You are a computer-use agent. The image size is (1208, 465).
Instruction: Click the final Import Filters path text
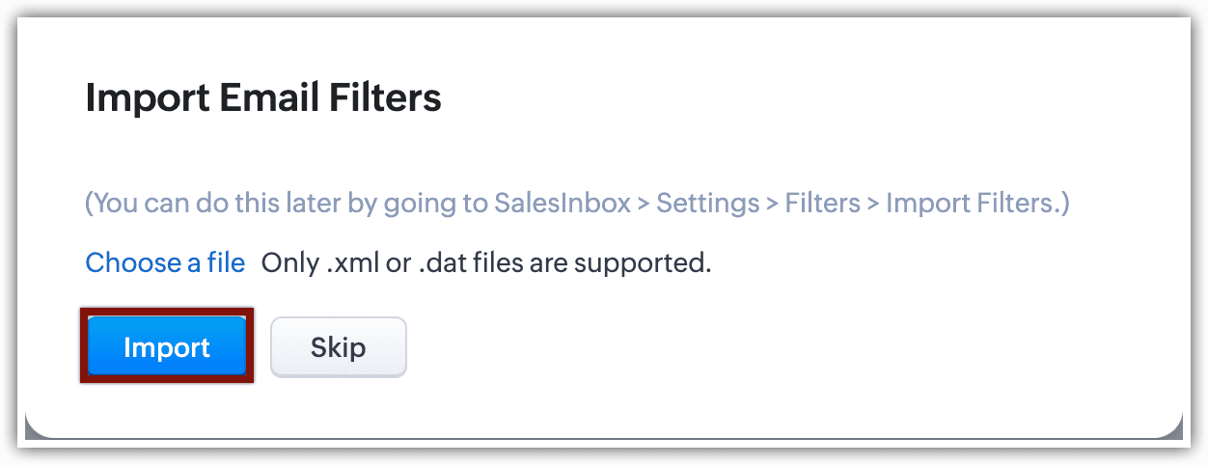click(973, 205)
